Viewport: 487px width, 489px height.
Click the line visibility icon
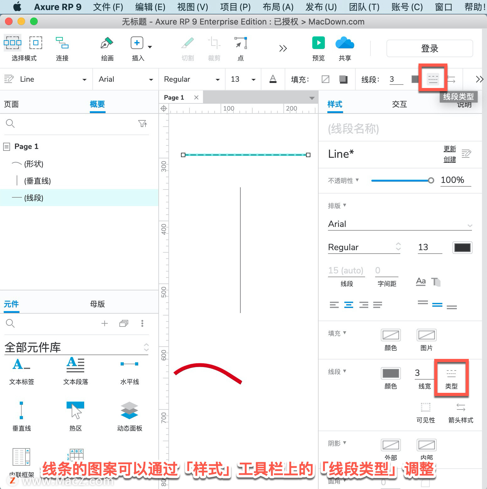pyautogui.click(x=426, y=407)
